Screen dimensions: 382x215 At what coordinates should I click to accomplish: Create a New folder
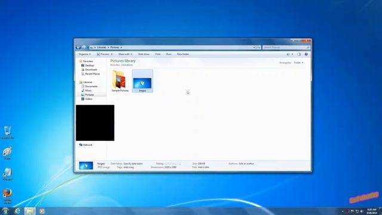tap(183, 54)
